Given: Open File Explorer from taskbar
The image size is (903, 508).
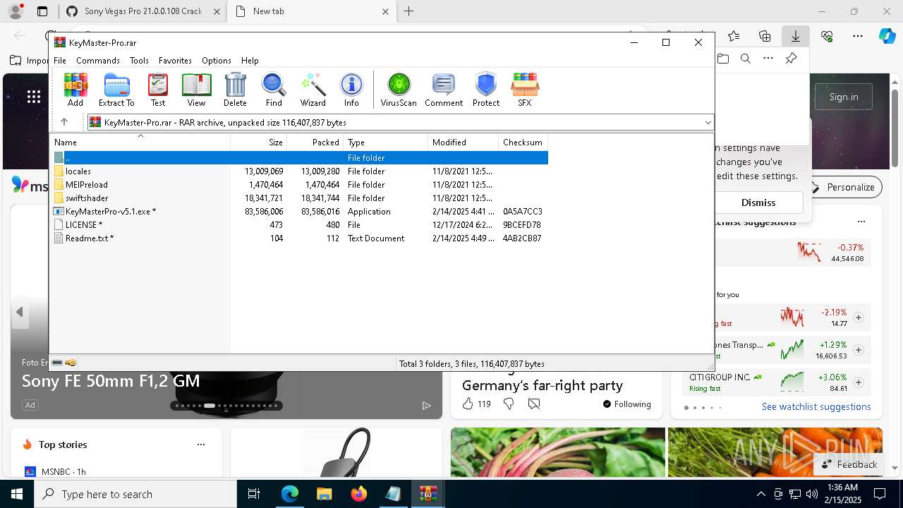Looking at the screenshot, I should pos(324,494).
